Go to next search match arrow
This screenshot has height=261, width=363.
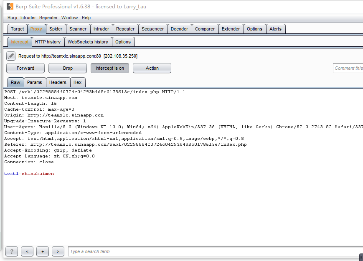click(x=58, y=251)
